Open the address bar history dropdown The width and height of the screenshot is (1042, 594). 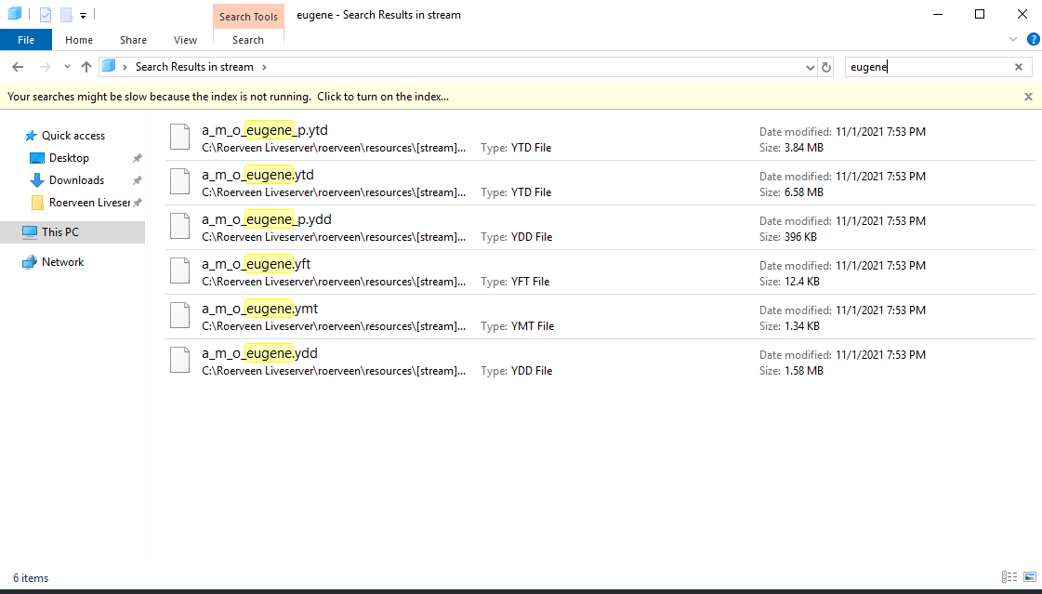click(810, 67)
